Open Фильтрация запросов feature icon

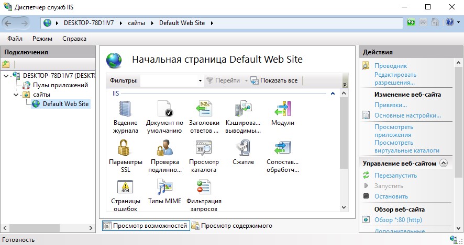pos(204,187)
